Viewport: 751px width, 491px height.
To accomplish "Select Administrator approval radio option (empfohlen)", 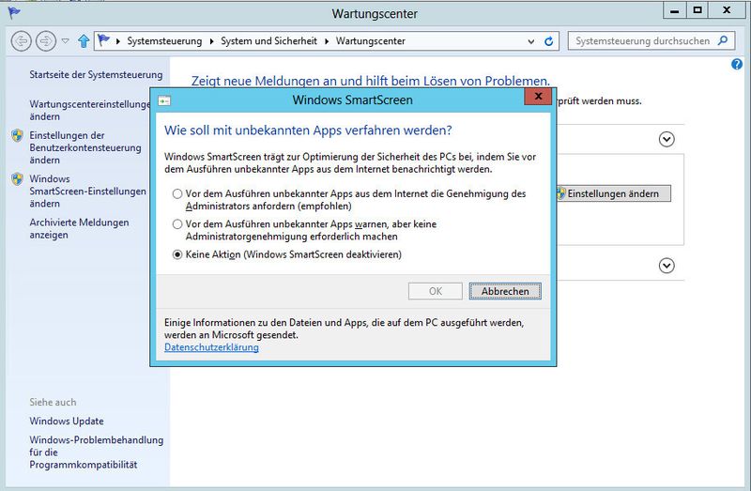I will pyautogui.click(x=177, y=193).
